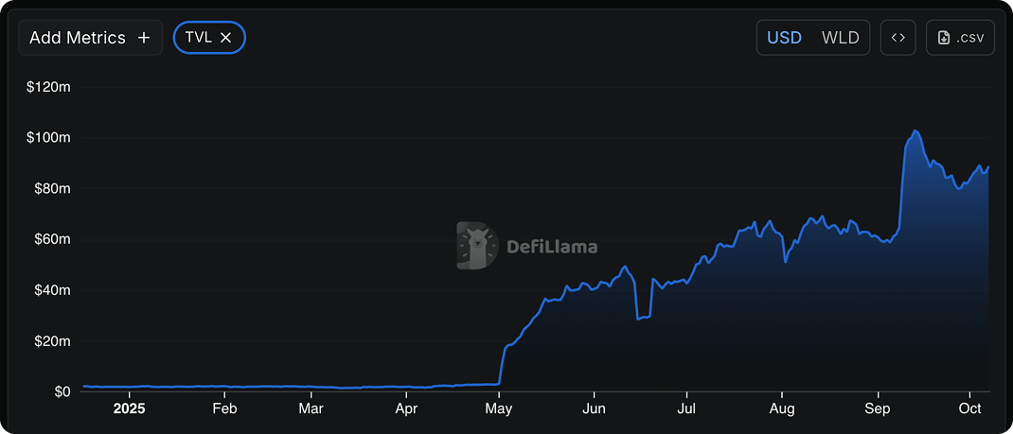Open the Add Metrics dropdown
Image resolution: width=1013 pixels, height=434 pixels.
78,38
